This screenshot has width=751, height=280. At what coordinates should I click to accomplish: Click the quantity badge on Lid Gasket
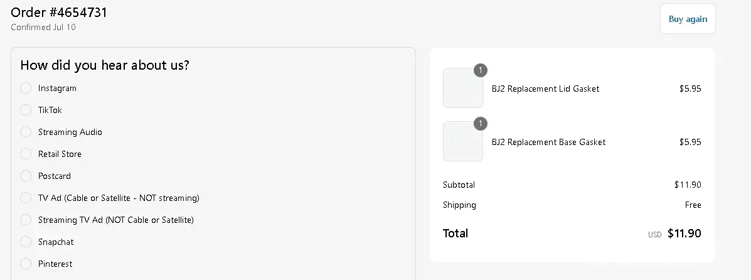point(481,70)
